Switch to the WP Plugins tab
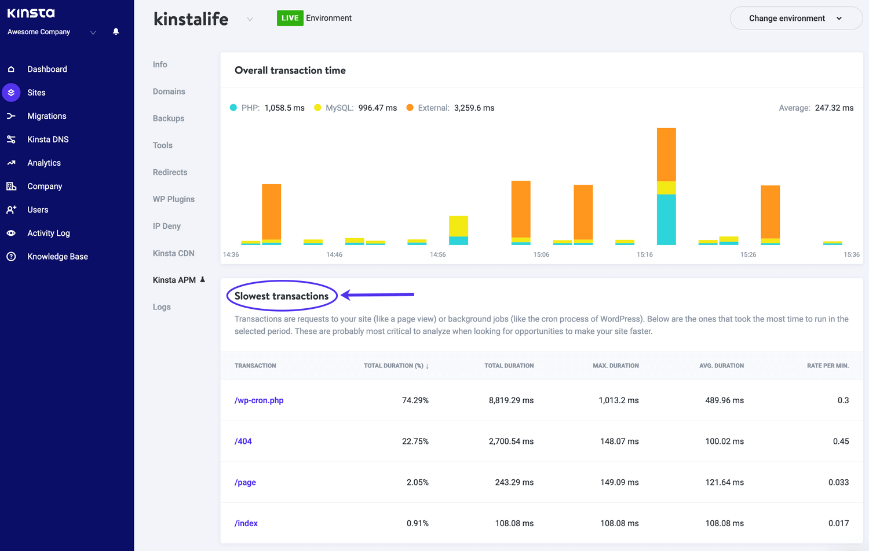 [174, 199]
